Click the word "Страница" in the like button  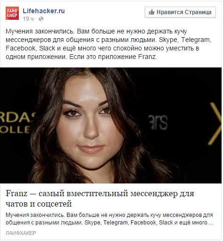click(x=198, y=12)
